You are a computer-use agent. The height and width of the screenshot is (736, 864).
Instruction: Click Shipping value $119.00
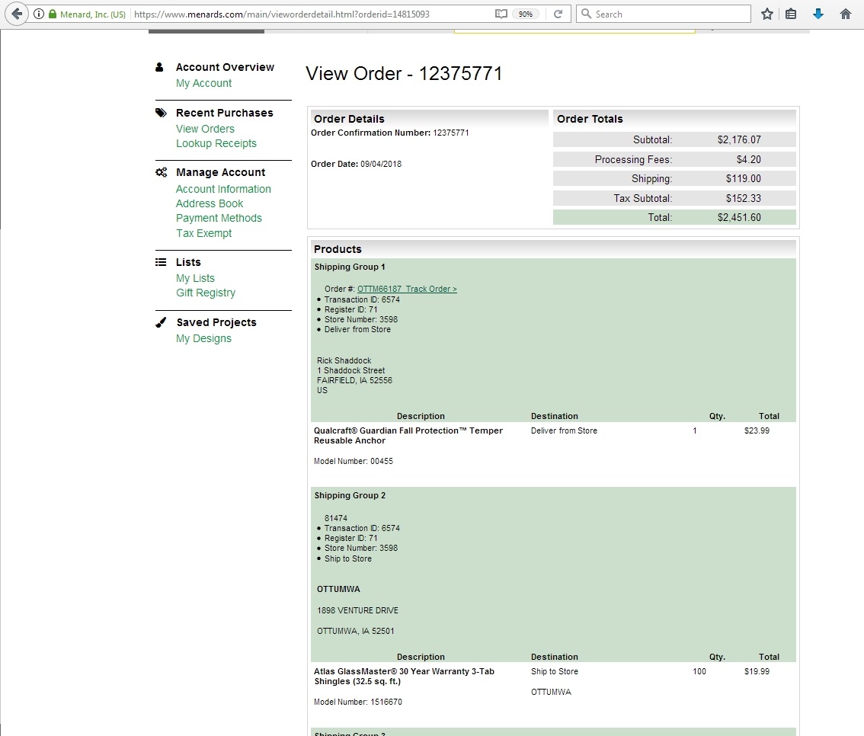pos(743,178)
